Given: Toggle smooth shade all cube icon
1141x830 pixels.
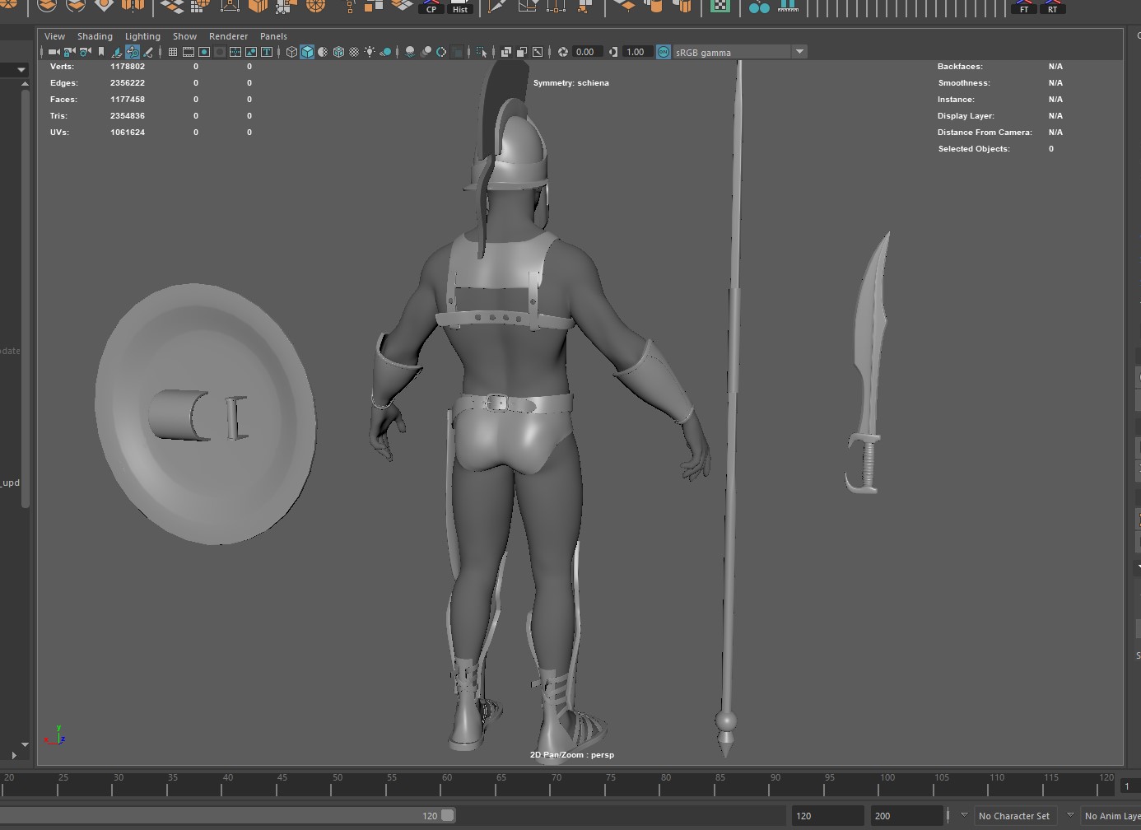Looking at the screenshot, I should point(307,52).
